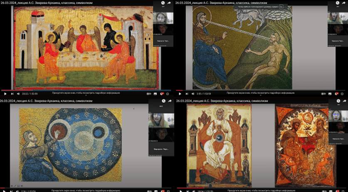Open video title link above bottom-right icons player
348x192 pixels.
(x=222, y=101)
